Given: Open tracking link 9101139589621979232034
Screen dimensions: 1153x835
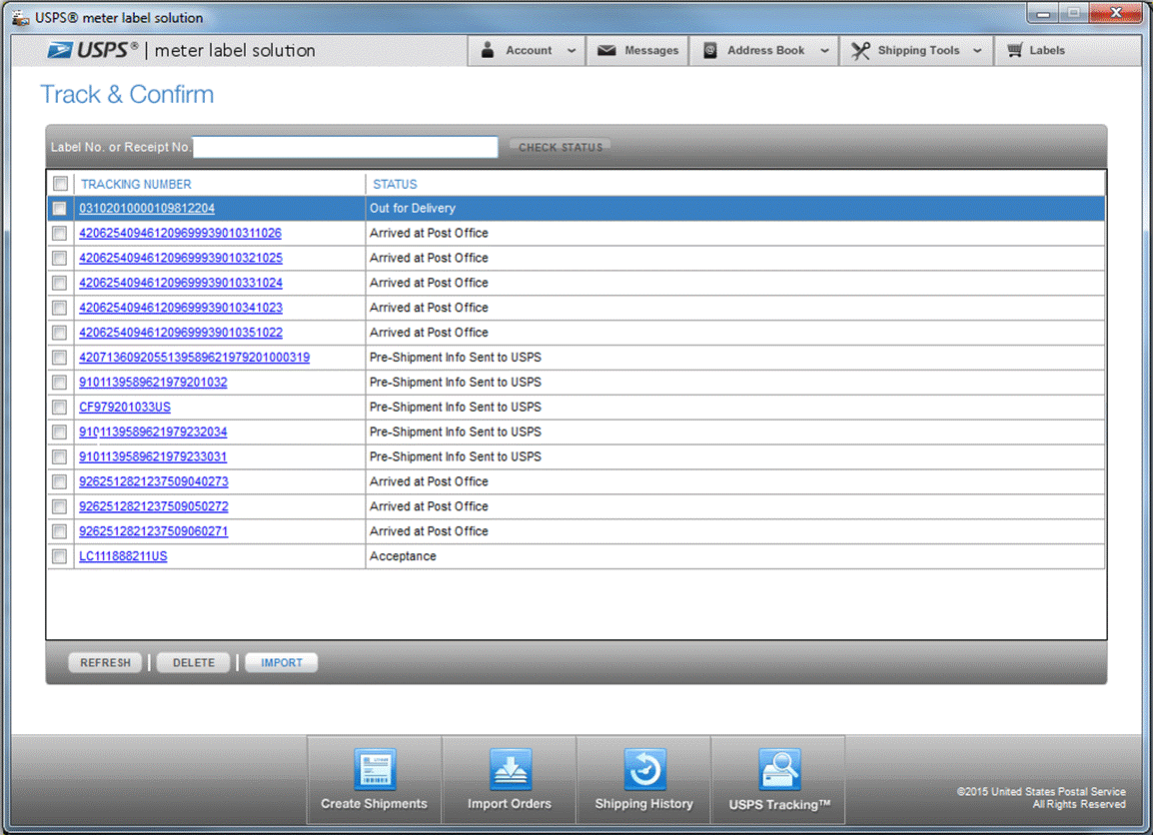Looking at the screenshot, I should (x=153, y=432).
